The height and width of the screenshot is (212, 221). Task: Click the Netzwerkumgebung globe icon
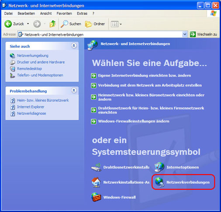[13, 56]
